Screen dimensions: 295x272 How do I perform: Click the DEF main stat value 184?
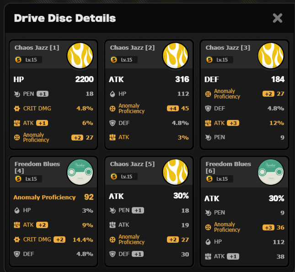click(278, 79)
